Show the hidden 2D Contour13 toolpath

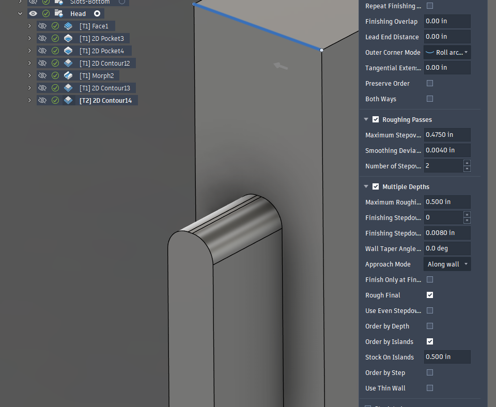(x=42, y=88)
